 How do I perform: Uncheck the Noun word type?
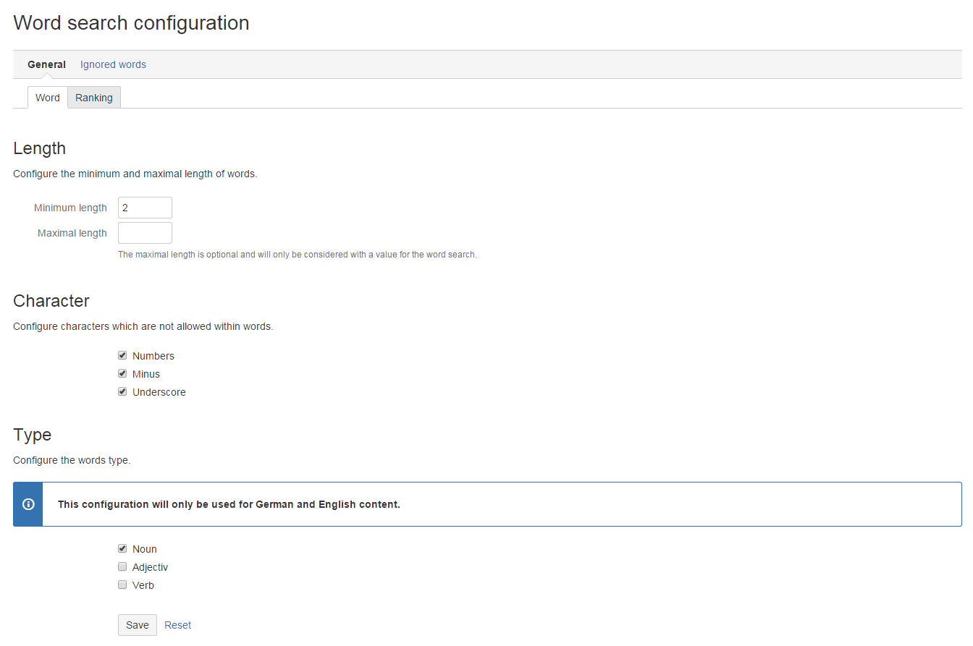[x=122, y=549]
